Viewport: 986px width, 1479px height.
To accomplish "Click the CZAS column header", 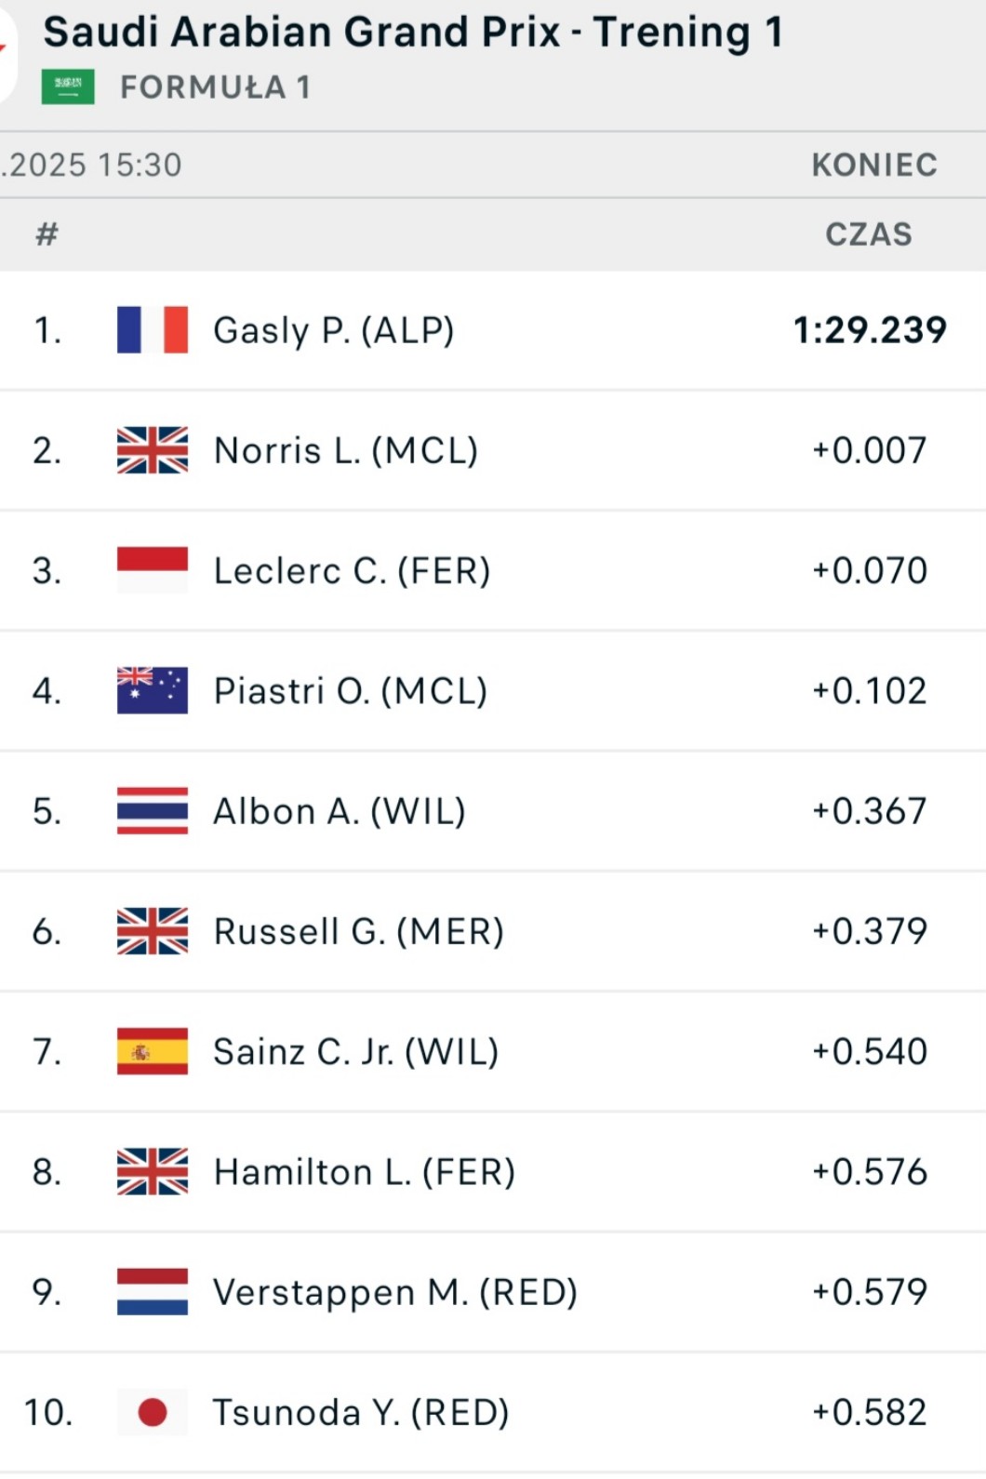I will (869, 234).
